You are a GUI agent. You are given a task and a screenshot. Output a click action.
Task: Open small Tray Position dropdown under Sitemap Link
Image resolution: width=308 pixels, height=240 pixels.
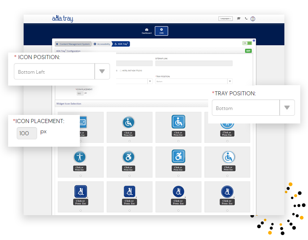(194, 81)
